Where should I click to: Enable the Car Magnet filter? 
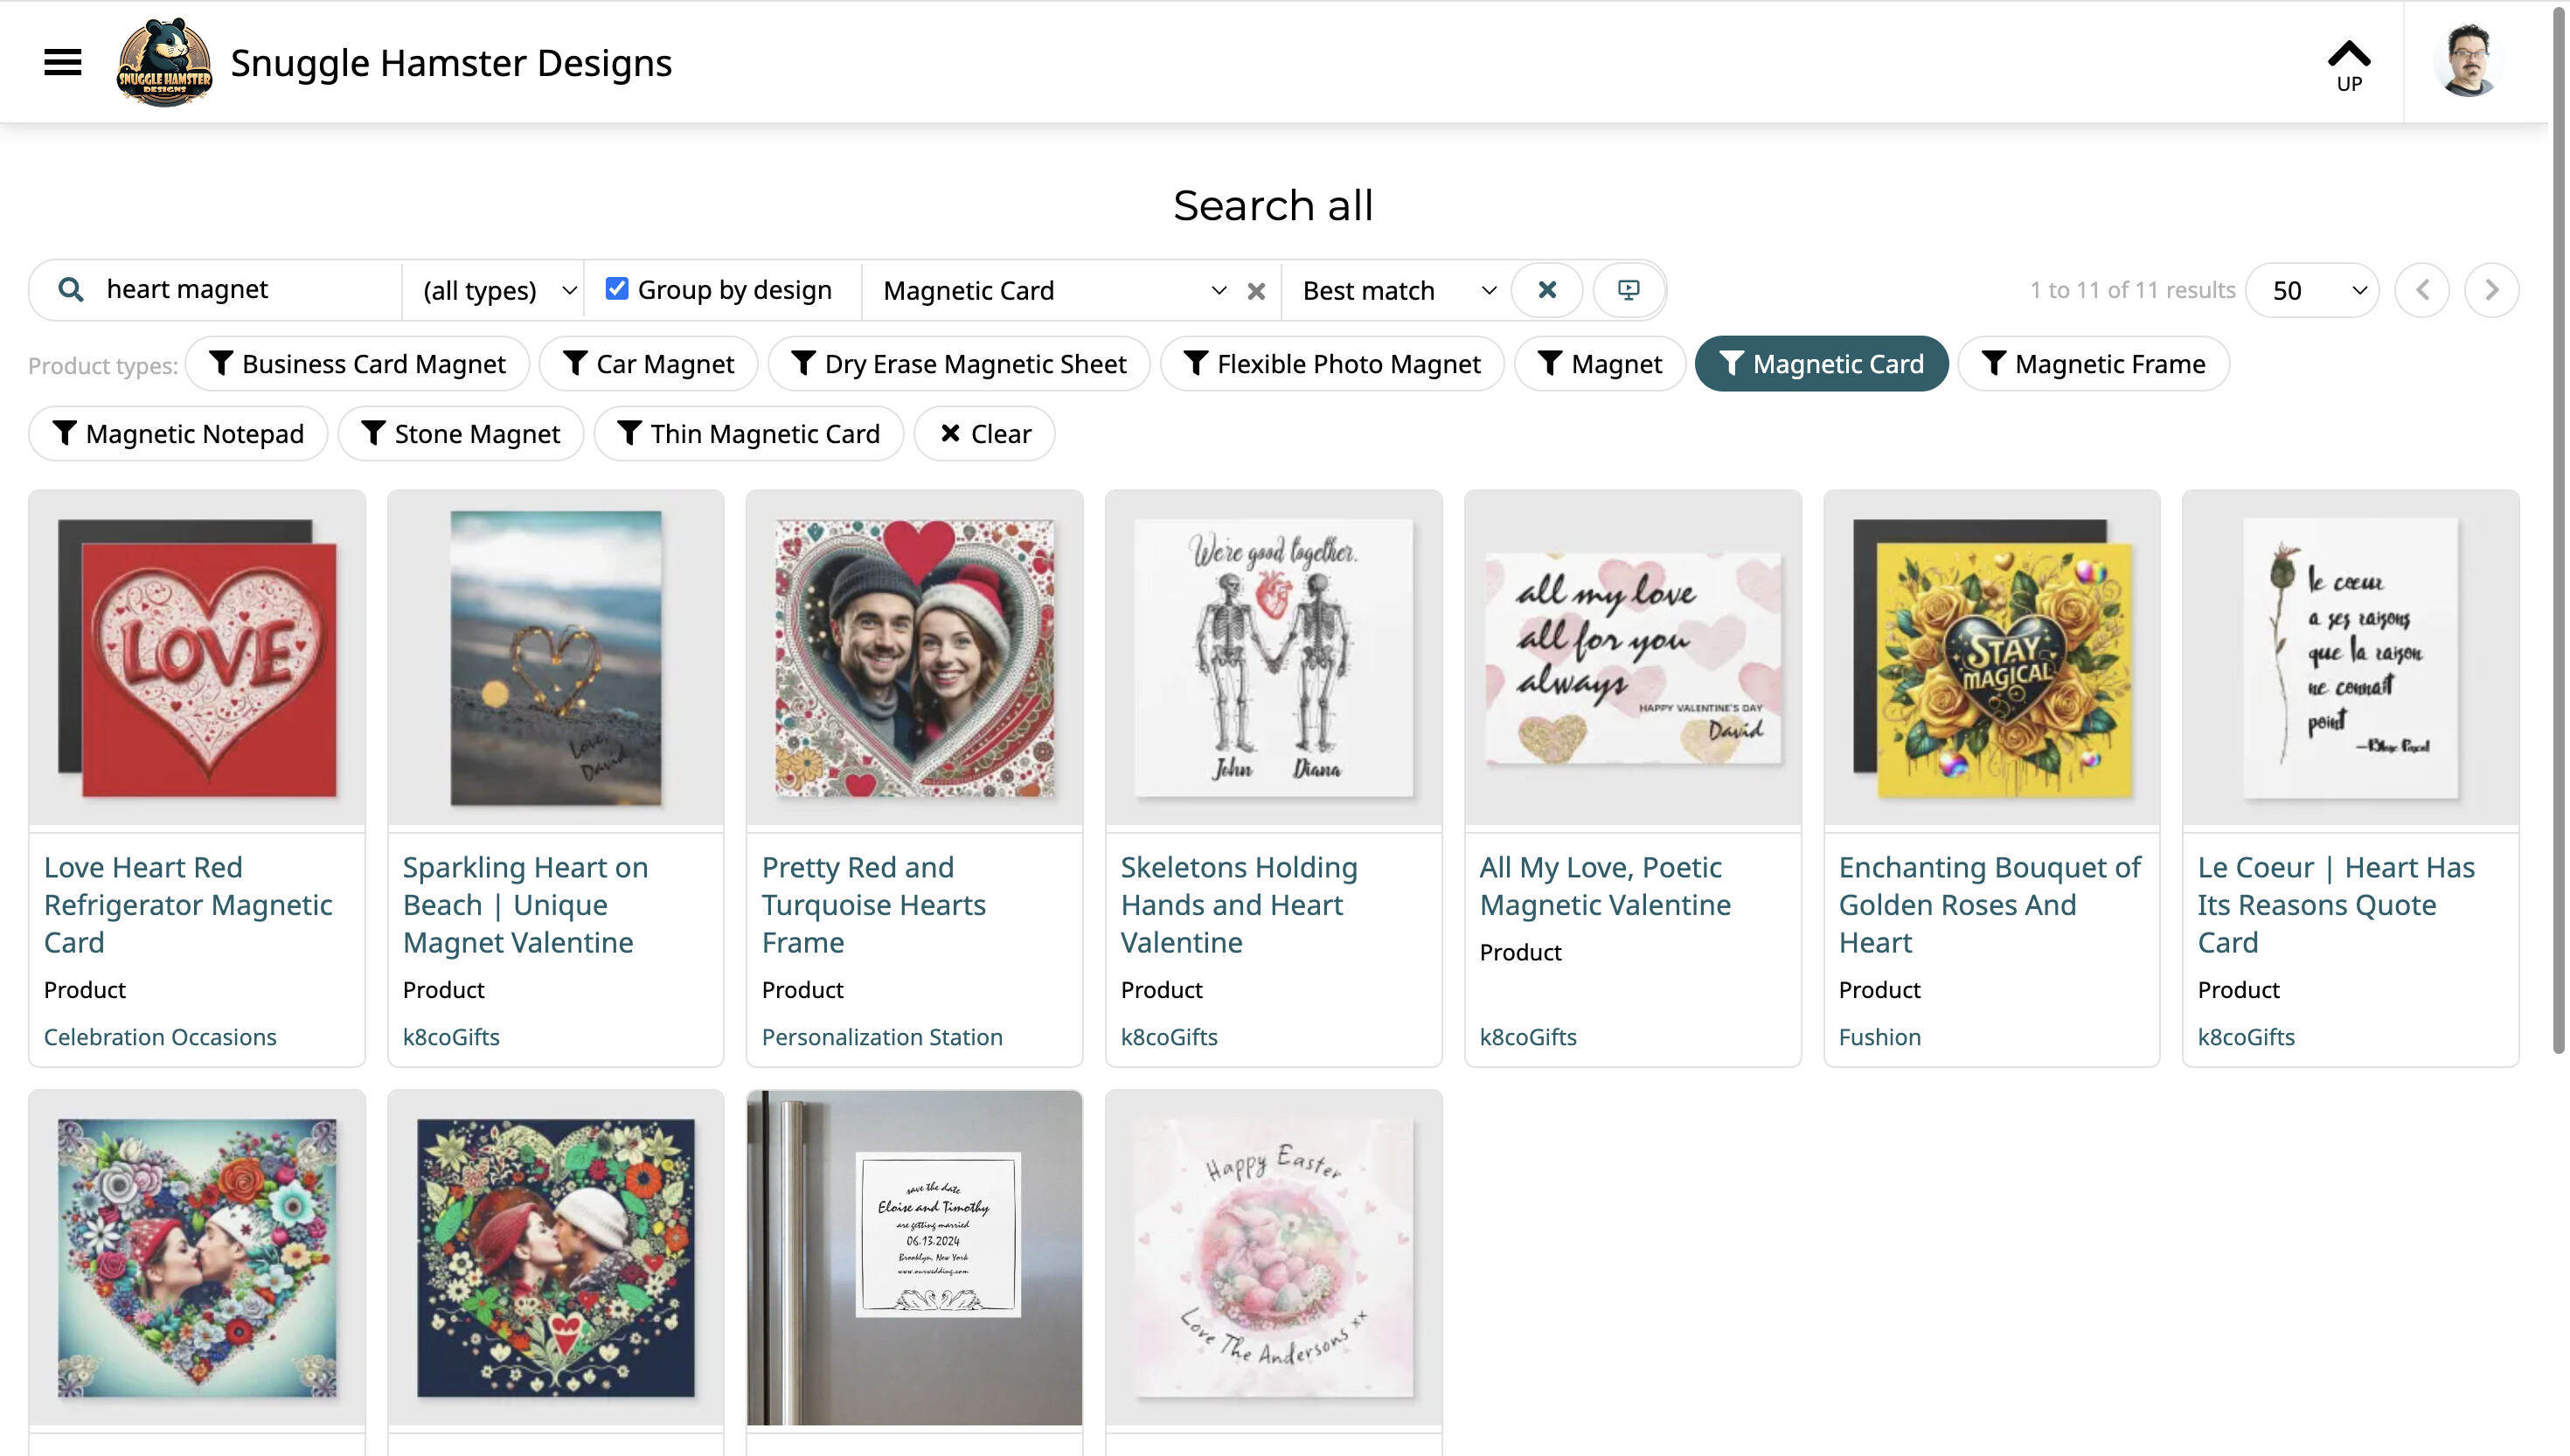point(648,364)
